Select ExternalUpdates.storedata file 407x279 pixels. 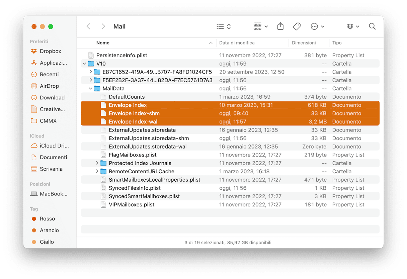point(230,130)
